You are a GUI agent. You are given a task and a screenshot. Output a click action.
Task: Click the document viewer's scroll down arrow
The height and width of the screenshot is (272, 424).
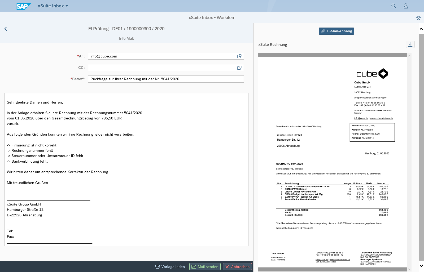coord(409,269)
